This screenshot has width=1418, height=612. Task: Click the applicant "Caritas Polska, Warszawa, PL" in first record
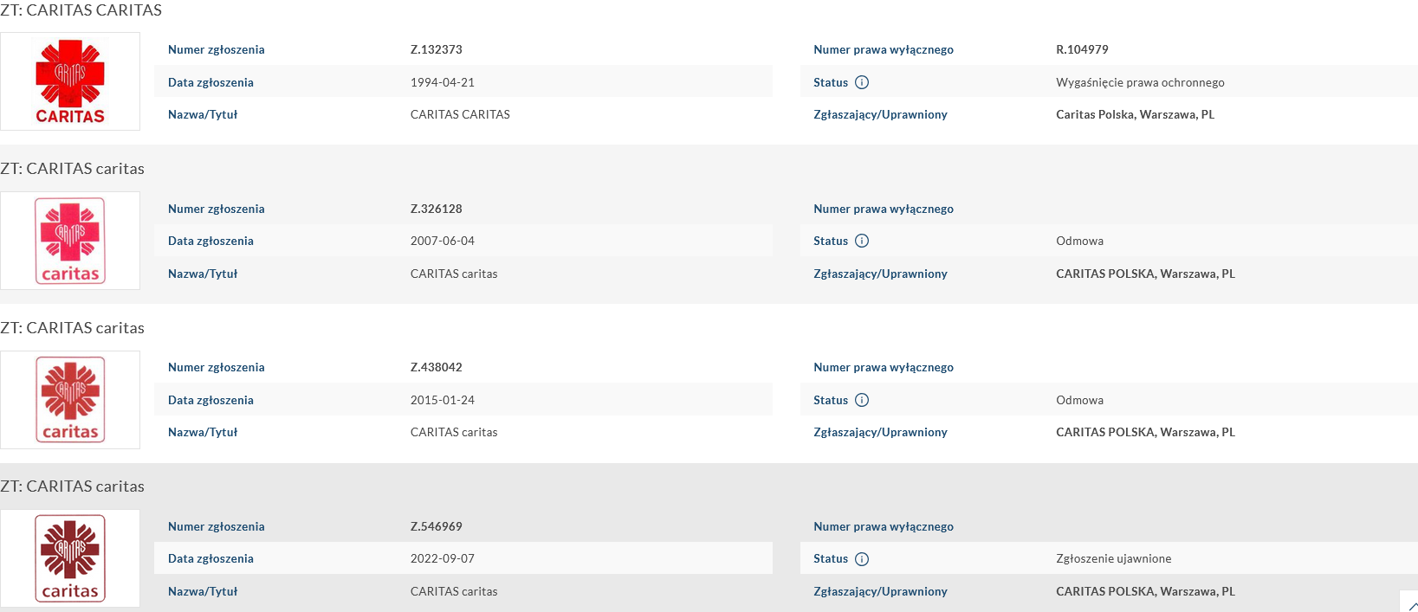[1135, 114]
